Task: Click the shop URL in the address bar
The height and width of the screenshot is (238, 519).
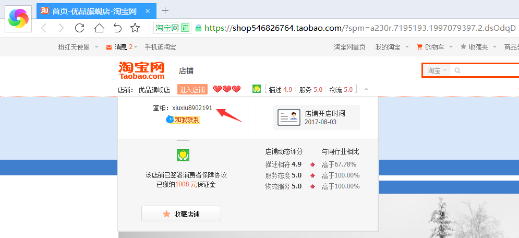Action: pos(360,28)
